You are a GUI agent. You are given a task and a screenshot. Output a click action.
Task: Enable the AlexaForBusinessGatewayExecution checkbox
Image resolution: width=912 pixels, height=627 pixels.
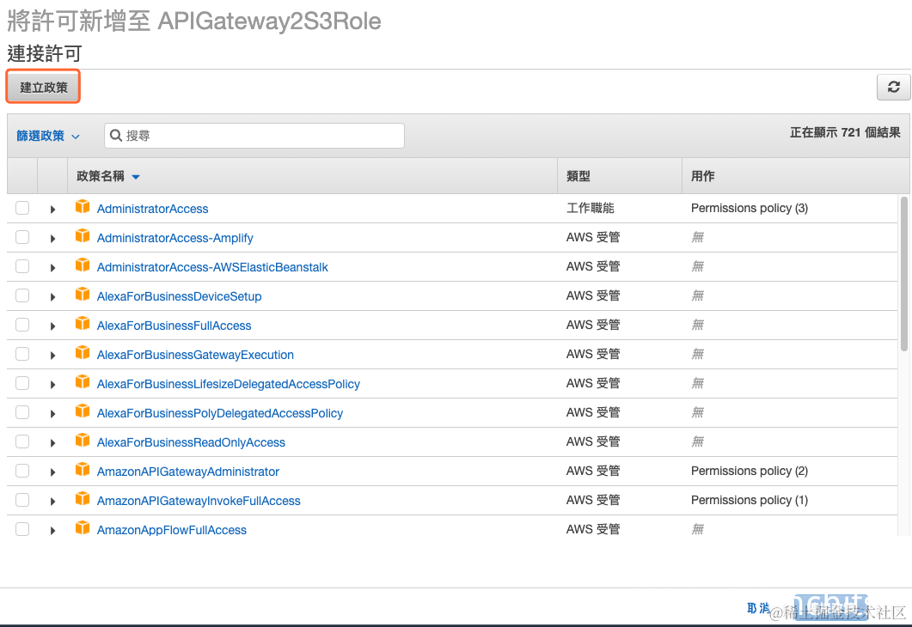22,354
